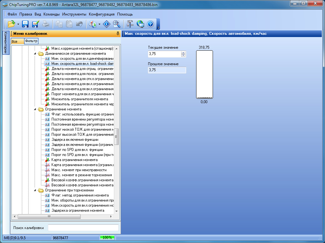Click the globe and monitor icon

tap(140, 24)
